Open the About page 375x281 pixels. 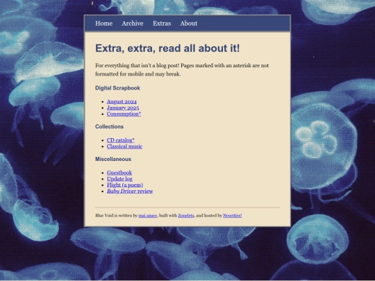tap(189, 24)
